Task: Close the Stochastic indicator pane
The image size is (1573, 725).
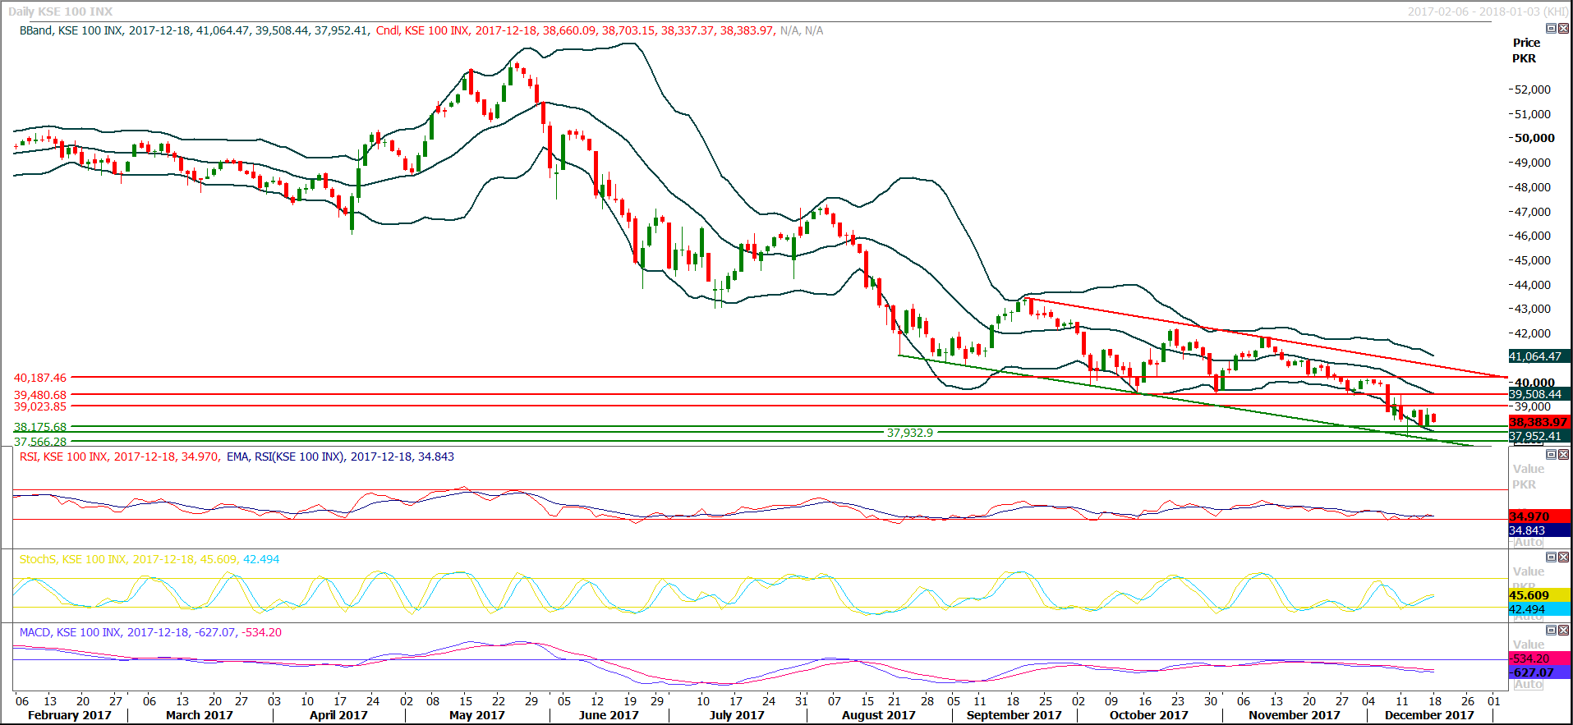Action: point(1563,558)
